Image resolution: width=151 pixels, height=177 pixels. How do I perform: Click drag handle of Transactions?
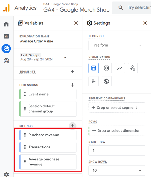(x=25, y=147)
